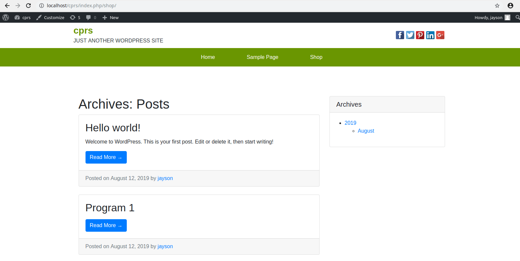Go to the Shop menu item
This screenshot has width=520, height=261.
316,57
